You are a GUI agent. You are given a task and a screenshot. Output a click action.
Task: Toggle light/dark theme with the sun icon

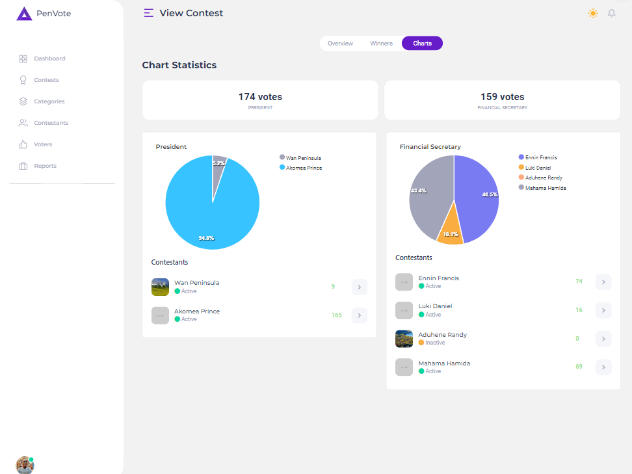coord(592,13)
